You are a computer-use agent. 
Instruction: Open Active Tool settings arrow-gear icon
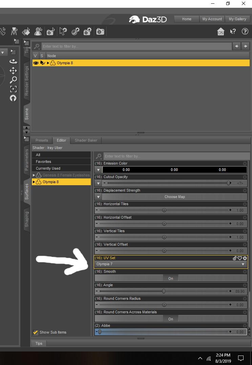click(x=63, y=31)
